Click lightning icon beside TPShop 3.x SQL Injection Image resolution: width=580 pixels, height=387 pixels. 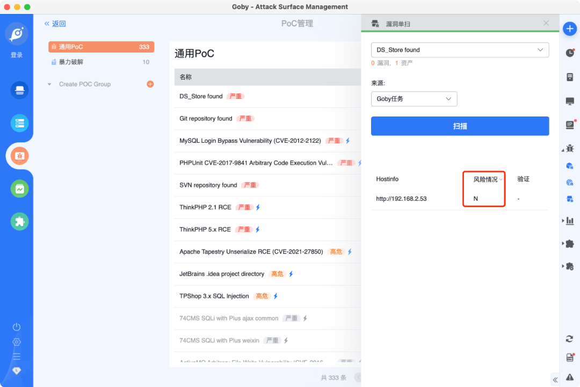(275, 296)
